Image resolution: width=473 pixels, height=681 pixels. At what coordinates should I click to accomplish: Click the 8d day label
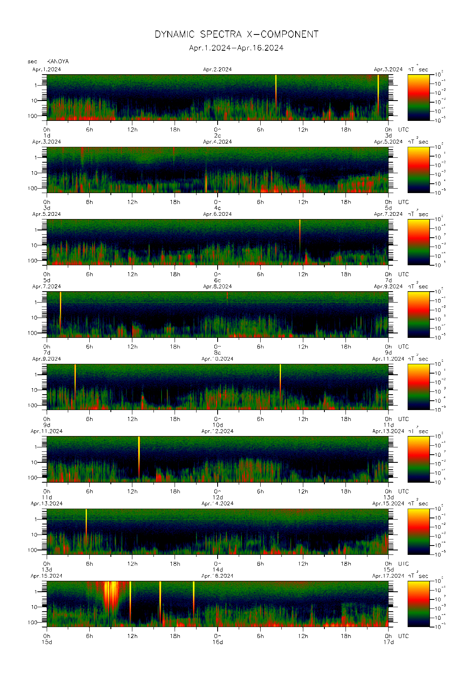pyautogui.click(x=218, y=352)
